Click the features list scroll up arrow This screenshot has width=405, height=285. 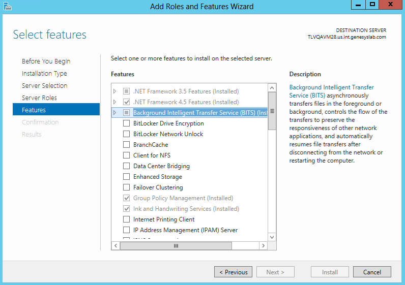[x=272, y=88]
